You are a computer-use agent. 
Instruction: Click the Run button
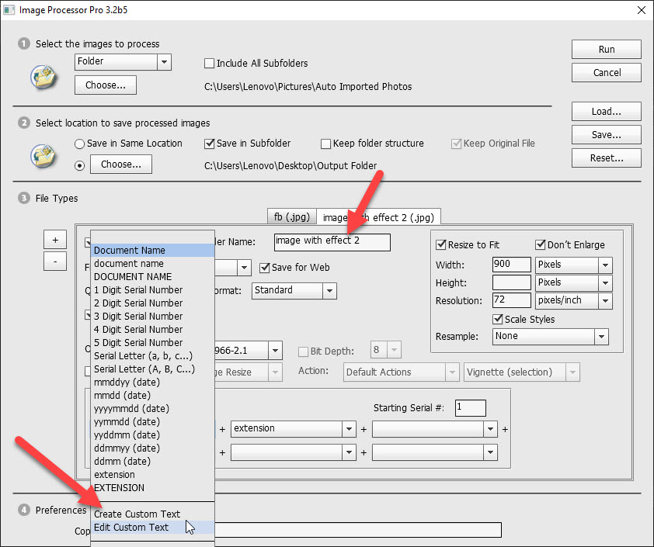(x=605, y=49)
